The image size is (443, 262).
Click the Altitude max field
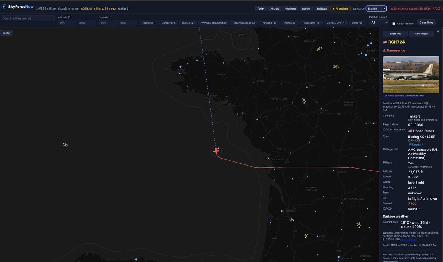click(87, 23)
